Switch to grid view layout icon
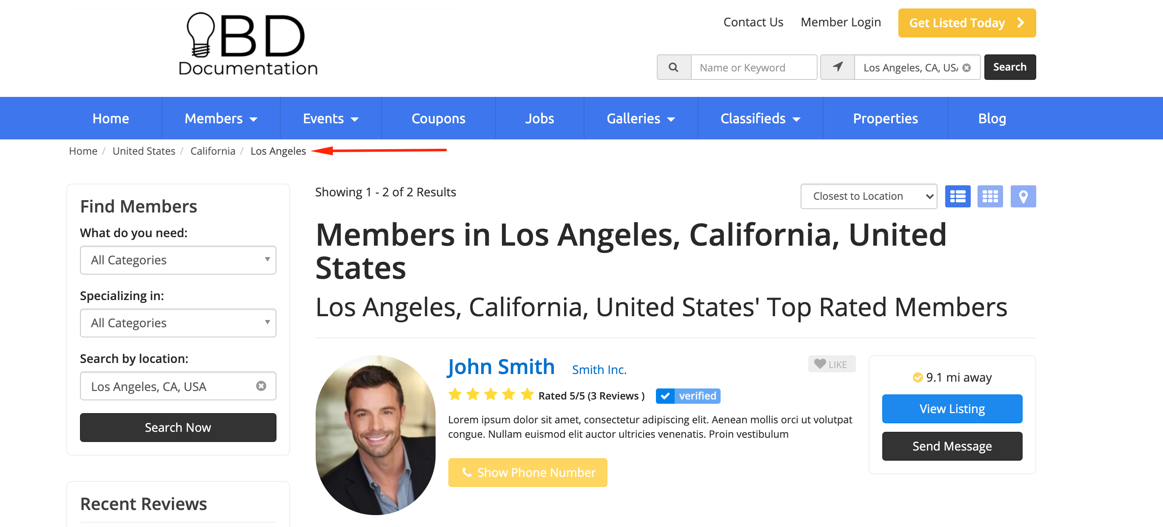1163x527 pixels. (x=989, y=196)
